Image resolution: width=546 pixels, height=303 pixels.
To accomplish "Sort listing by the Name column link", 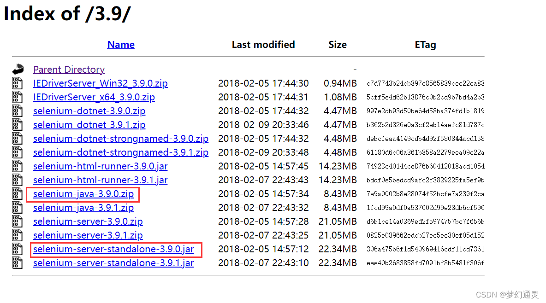I will pos(121,45).
